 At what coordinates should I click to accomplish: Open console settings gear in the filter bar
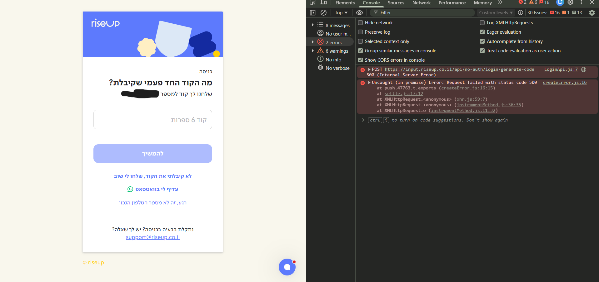click(592, 13)
